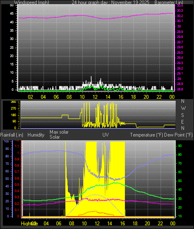This screenshot has height=229, width=194.
Task: Click the 25 value on windspeed axis
Action: pos(12,47)
